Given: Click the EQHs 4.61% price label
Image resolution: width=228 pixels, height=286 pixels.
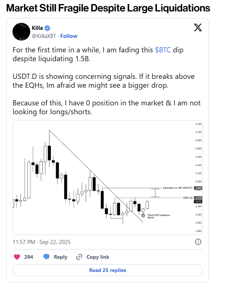Looking at the screenshot, I should (198, 198).
